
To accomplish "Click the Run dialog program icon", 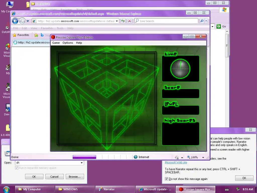I will pos(7,154).
